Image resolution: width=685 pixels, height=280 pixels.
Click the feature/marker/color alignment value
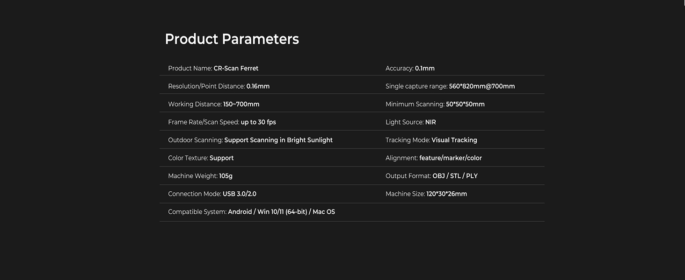(x=450, y=158)
